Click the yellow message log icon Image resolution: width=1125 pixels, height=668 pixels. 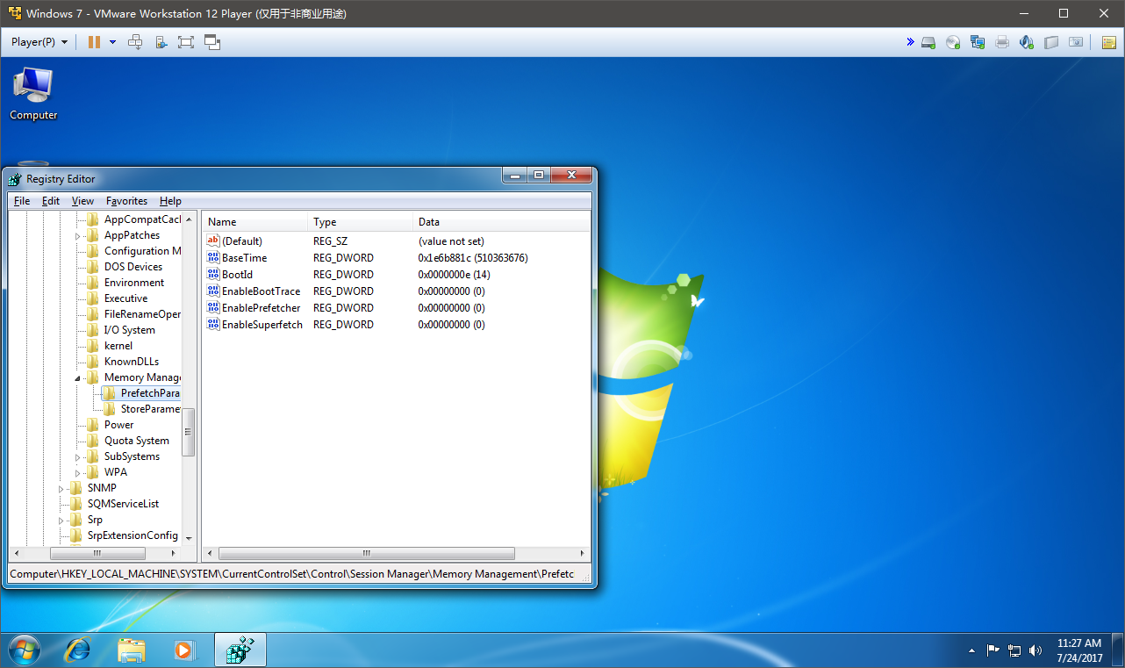pyautogui.click(x=1108, y=42)
